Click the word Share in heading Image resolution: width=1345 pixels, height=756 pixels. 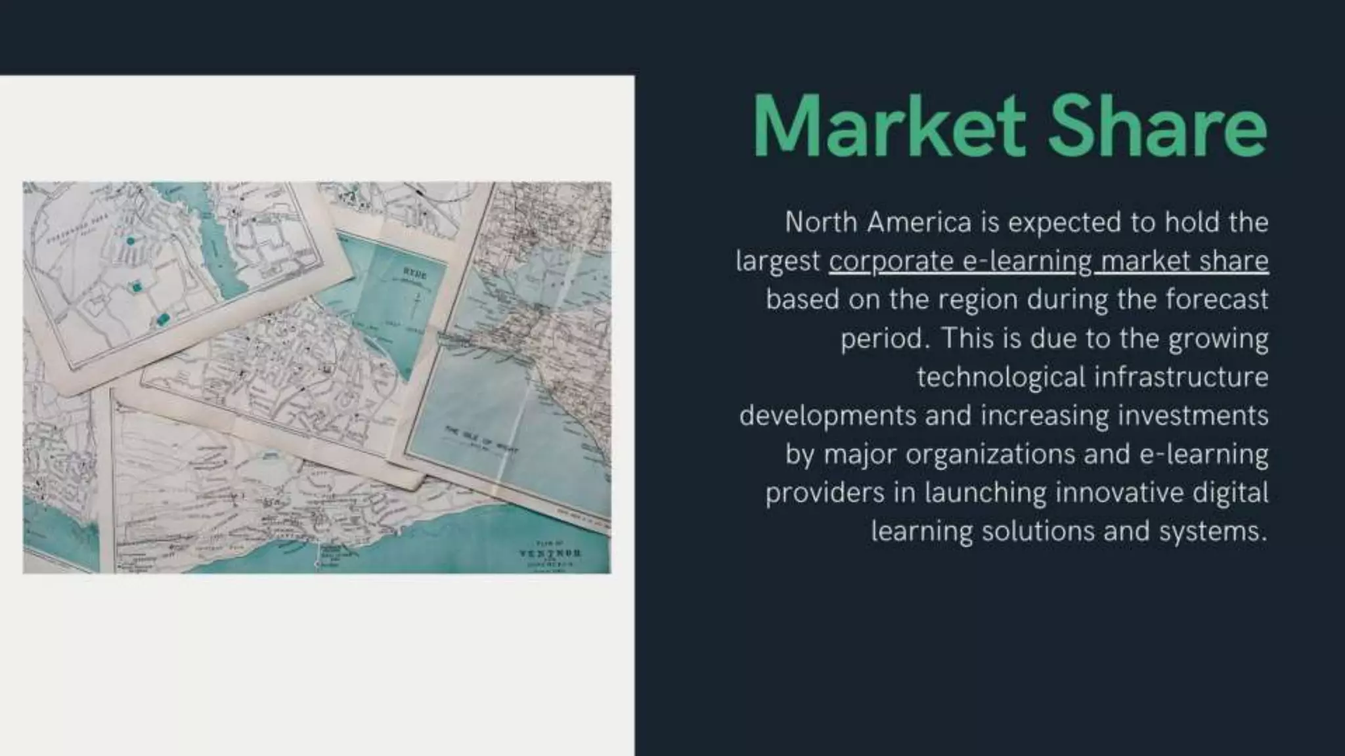click(x=1157, y=127)
